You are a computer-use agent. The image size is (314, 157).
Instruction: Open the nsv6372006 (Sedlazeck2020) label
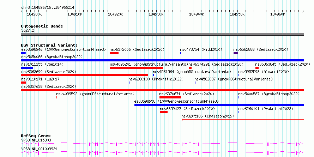pyautogui.click(x=137, y=49)
